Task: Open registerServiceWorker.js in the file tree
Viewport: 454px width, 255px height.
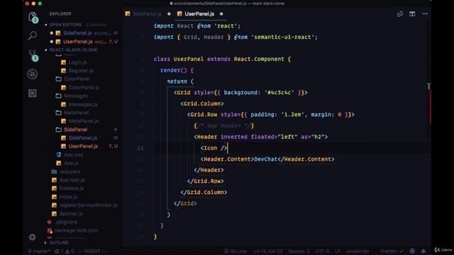Action: (88, 205)
